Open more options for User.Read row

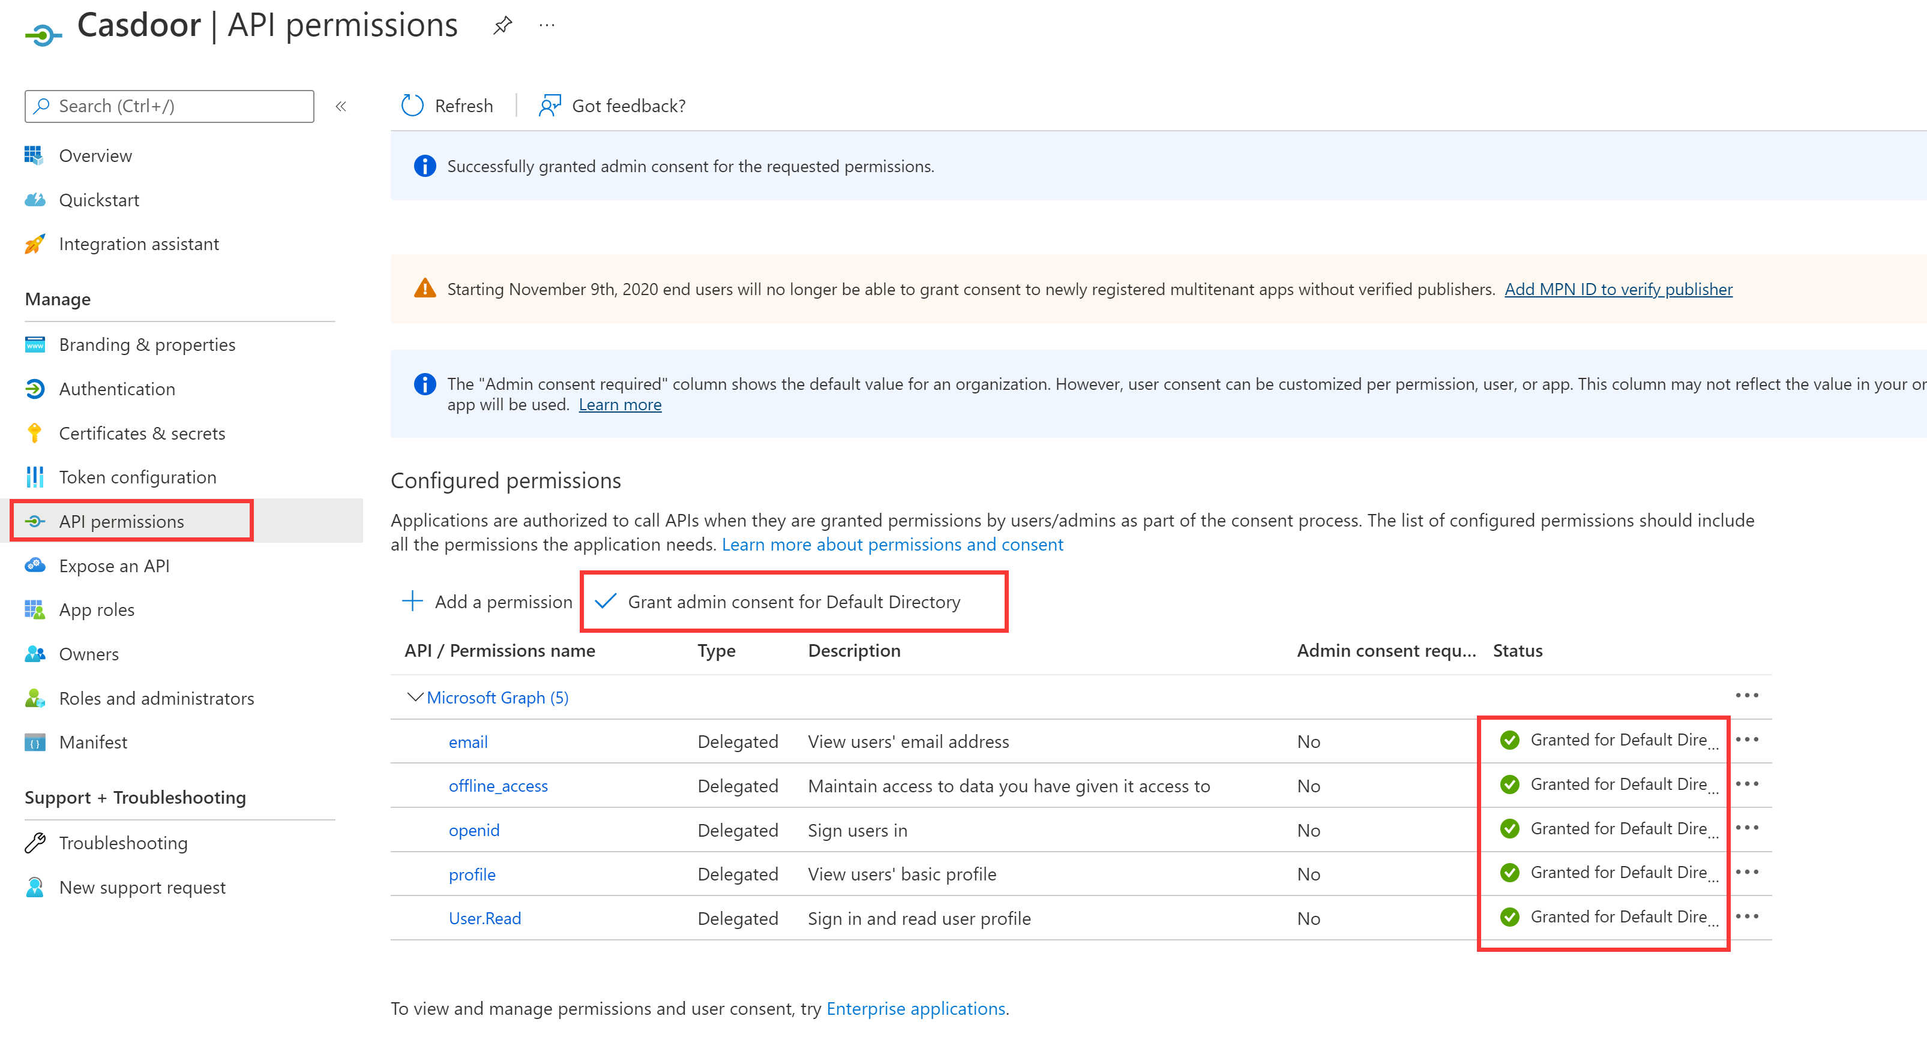[x=1747, y=916]
